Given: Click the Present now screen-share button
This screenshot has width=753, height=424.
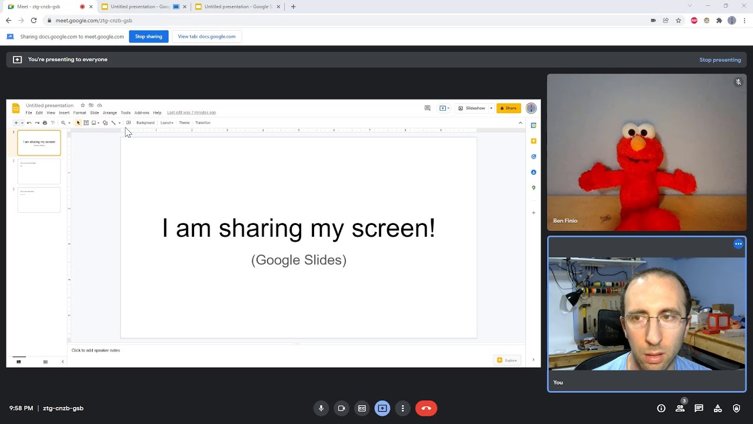Looking at the screenshot, I should [382, 408].
